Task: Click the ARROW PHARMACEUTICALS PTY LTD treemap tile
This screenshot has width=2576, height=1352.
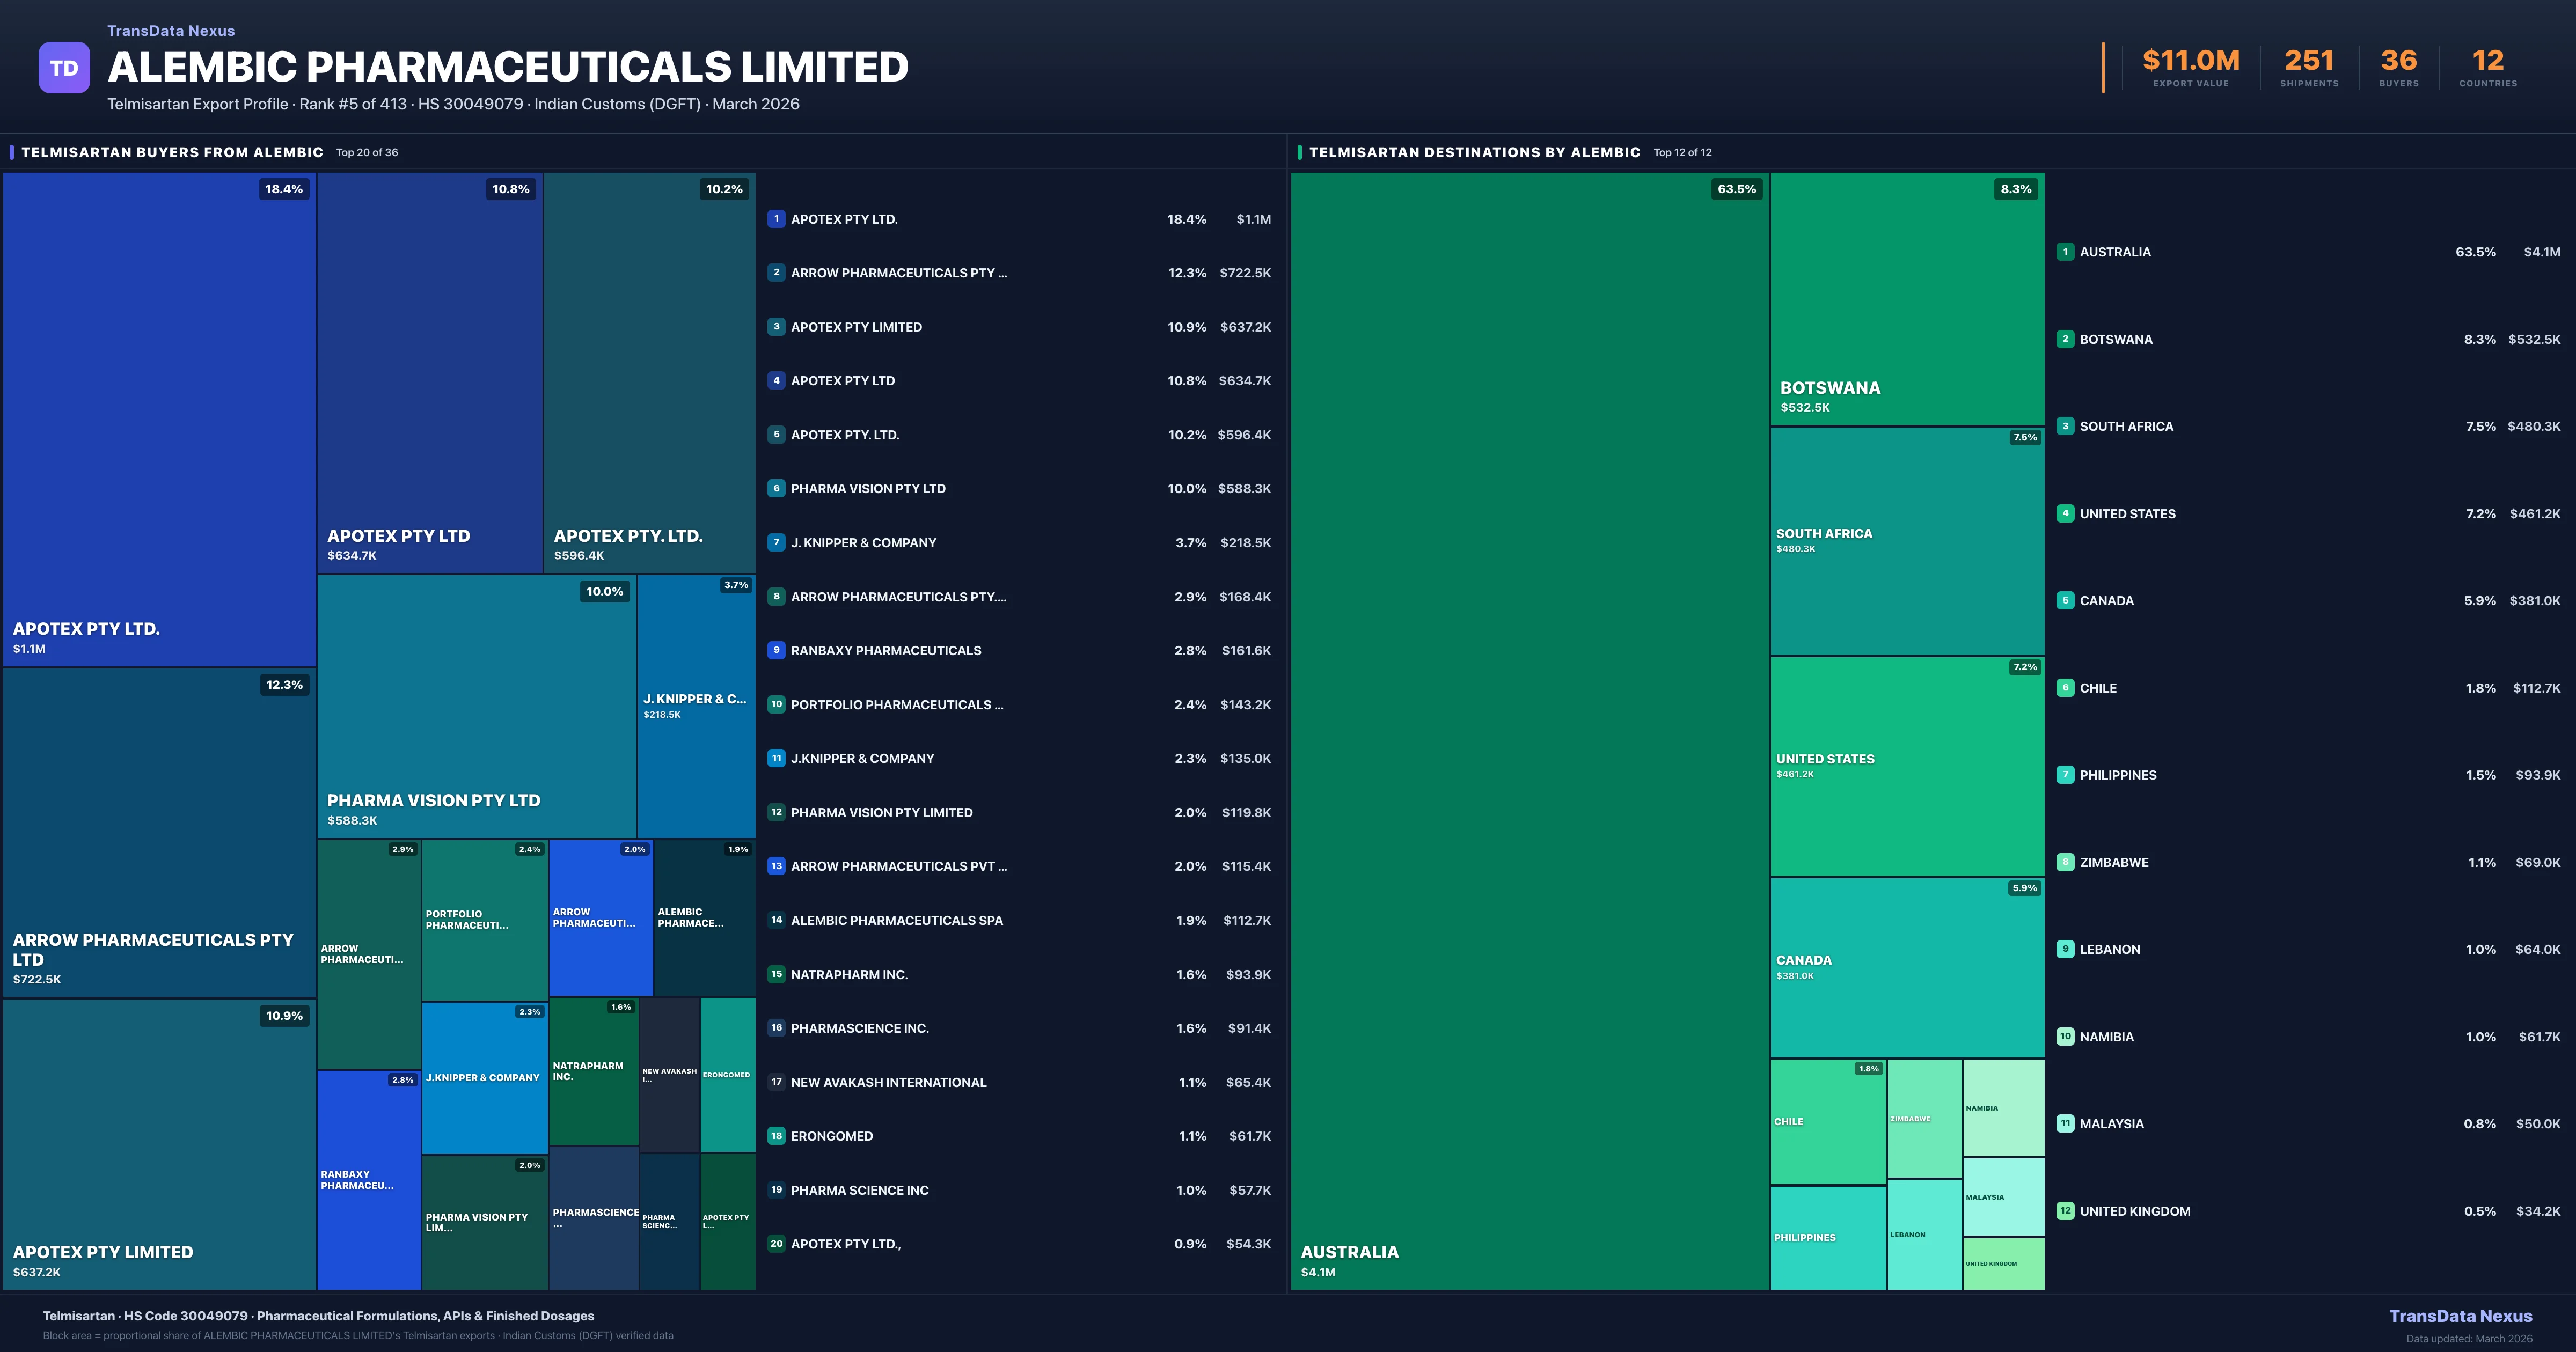Action: tap(159, 832)
